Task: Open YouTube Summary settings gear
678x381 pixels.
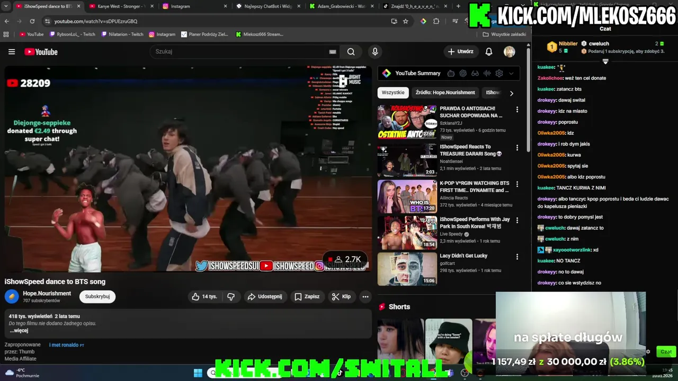Action: tap(499, 74)
